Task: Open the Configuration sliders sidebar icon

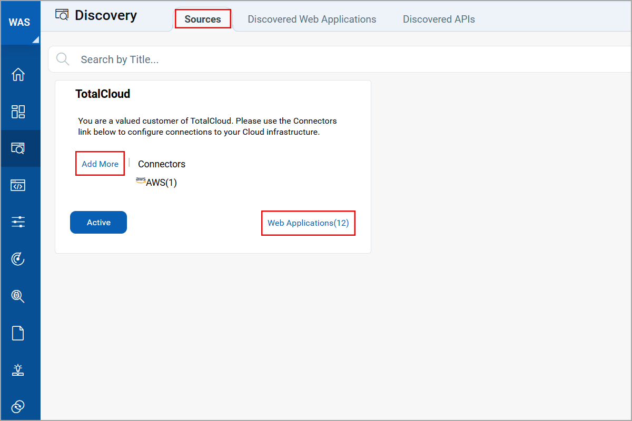Action: click(x=18, y=222)
